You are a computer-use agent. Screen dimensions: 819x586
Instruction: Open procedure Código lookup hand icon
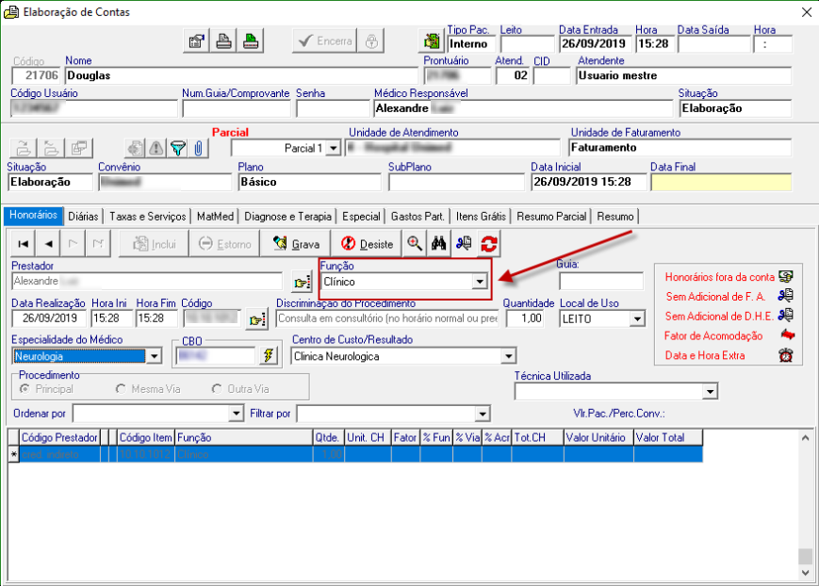point(256,318)
